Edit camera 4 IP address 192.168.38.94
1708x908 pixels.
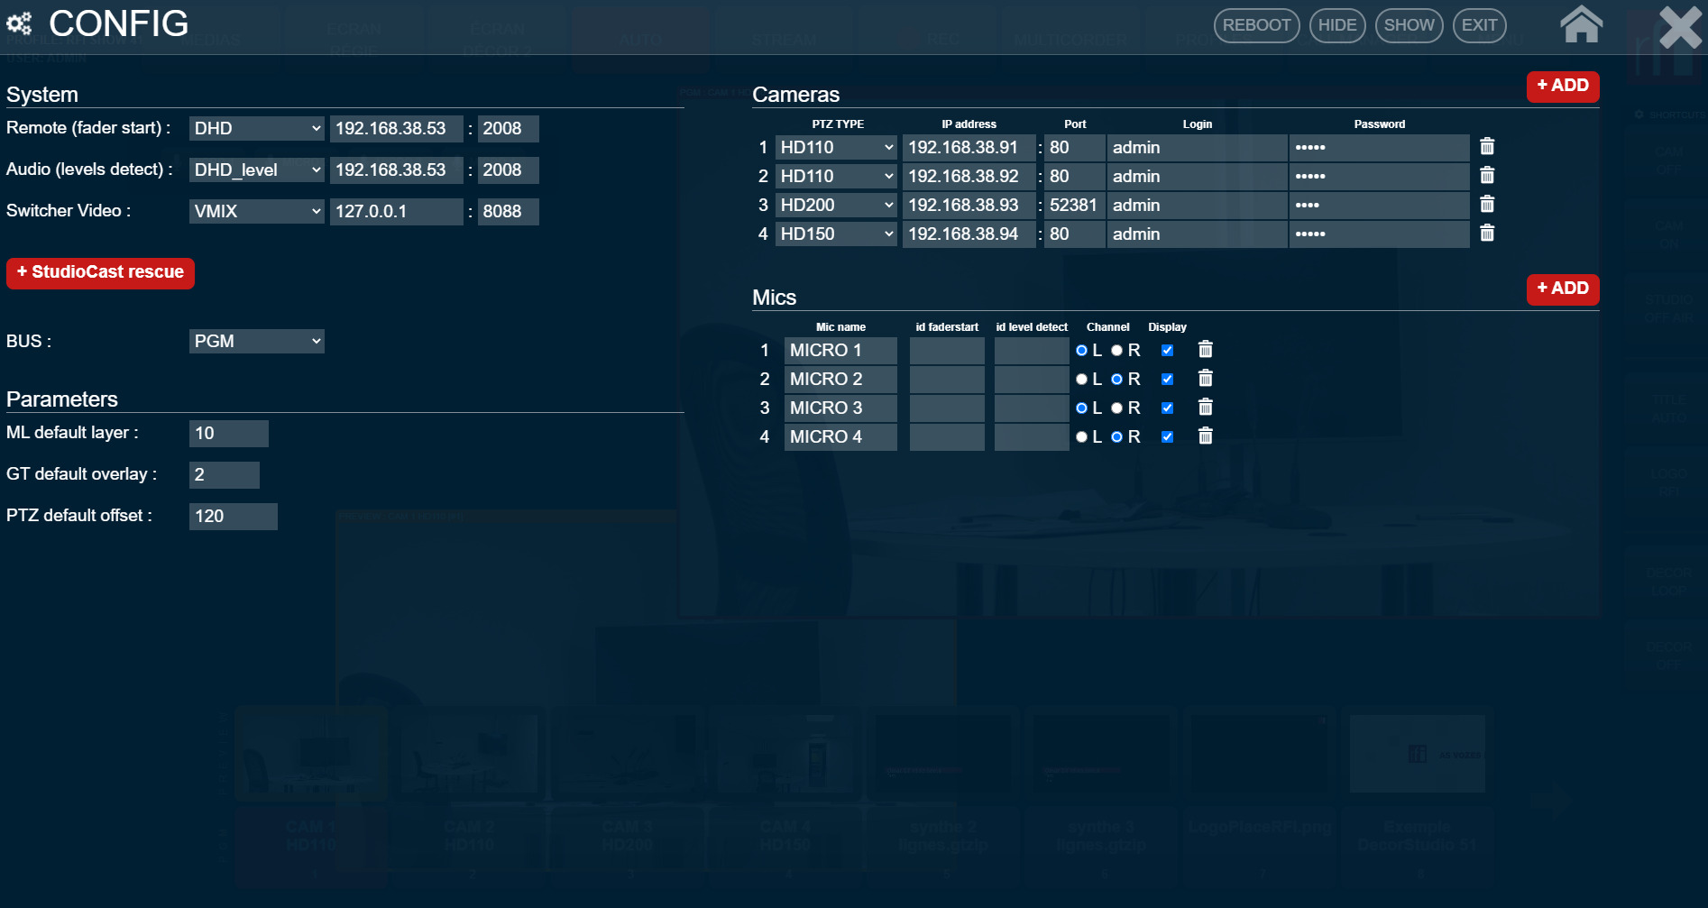[969, 234]
